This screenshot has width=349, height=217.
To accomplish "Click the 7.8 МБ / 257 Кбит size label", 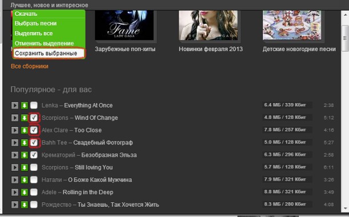I will coord(285,130).
